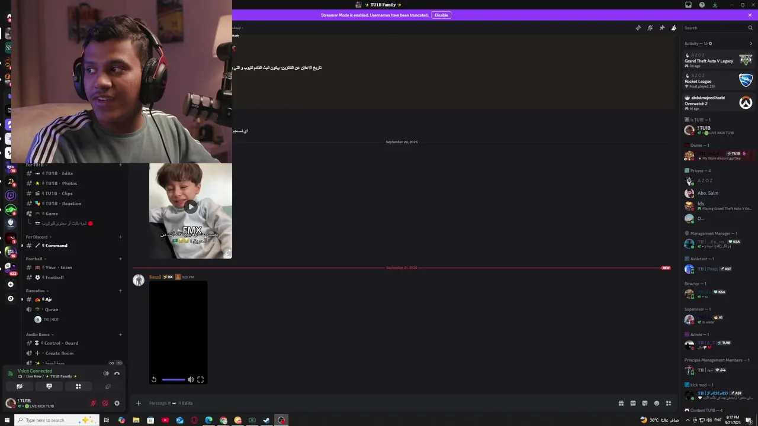Image resolution: width=758 pixels, height=426 pixels.
Task: Disconnect from voice with hang-up icon
Action: click(x=117, y=373)
